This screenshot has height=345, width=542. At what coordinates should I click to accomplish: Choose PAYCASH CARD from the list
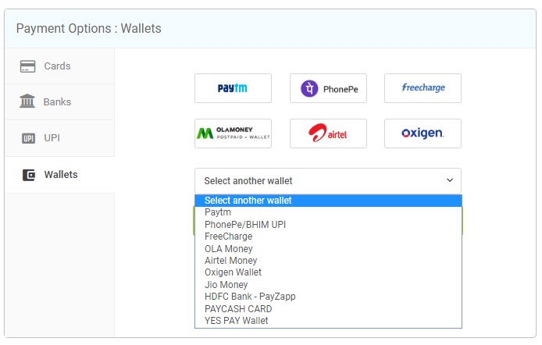pos(238,309)
